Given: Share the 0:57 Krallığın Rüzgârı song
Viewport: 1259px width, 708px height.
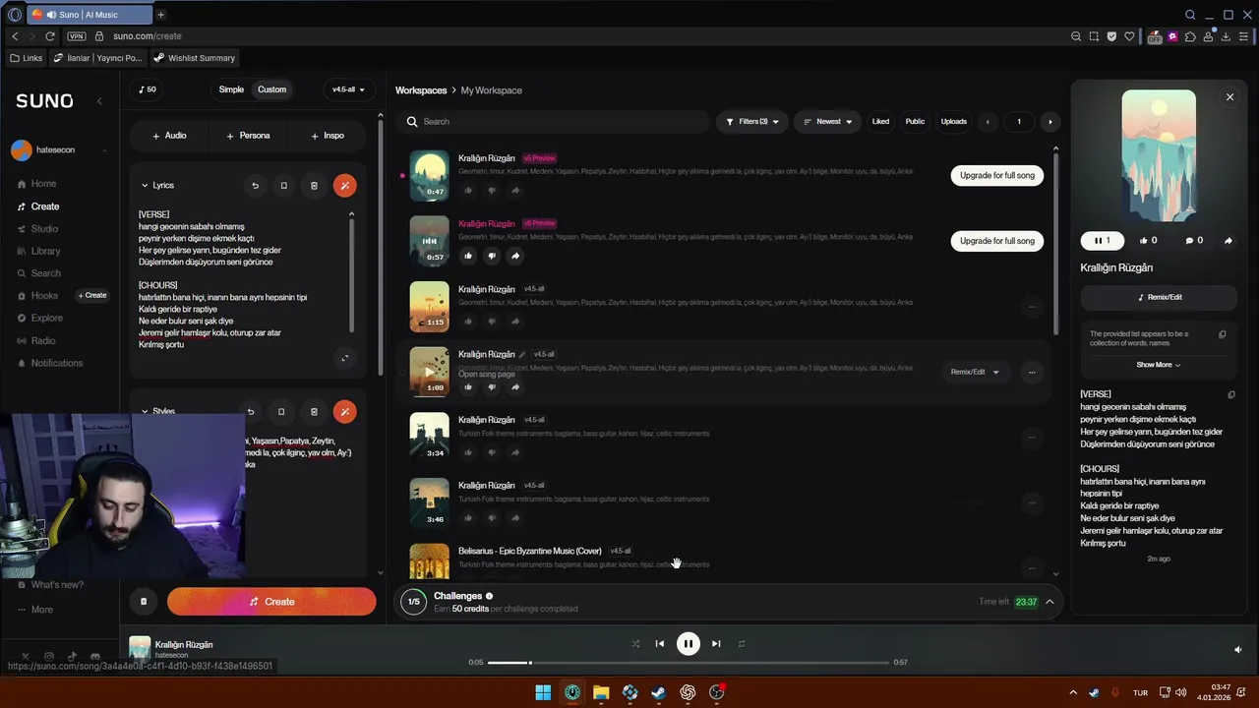Looking at the screenshot, I should click(x=515, y=256).
